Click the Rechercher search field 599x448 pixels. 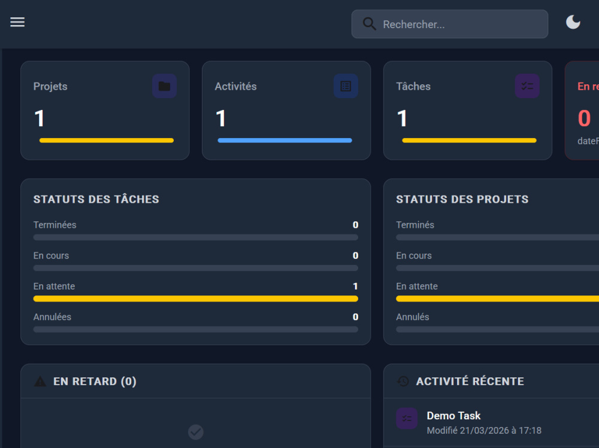[x=450, y=24]
